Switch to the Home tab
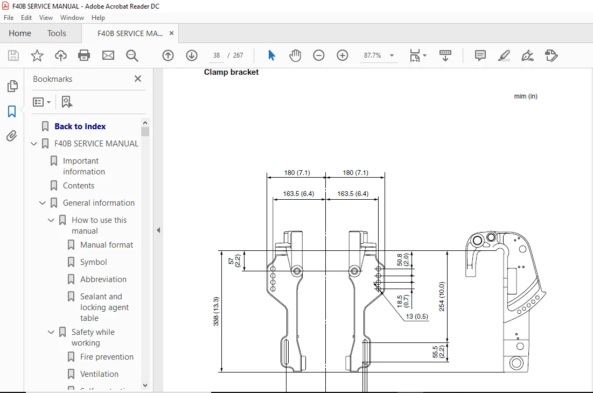The image size is (593, 393). coord(20,33)
